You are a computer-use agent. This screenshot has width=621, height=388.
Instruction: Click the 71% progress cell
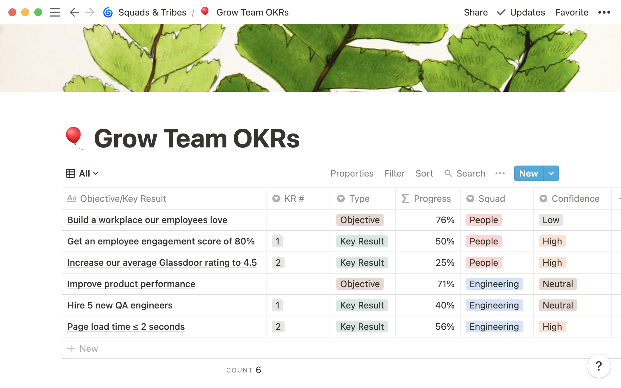[x=428, y=284]
